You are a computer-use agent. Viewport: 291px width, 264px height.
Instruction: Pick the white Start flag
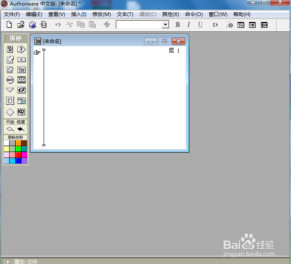click(10, 129)
